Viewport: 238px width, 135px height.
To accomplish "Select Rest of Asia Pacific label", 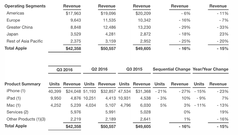I will pos(25,41).
